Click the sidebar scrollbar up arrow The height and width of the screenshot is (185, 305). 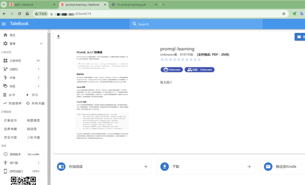tap(49, 31)
